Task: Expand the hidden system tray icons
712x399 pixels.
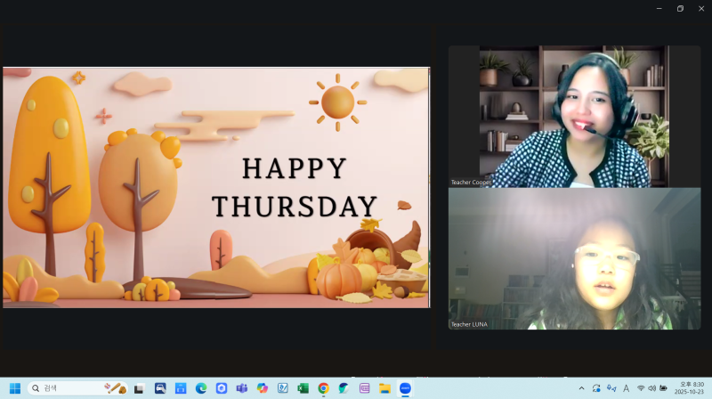Action: (582, 388)
